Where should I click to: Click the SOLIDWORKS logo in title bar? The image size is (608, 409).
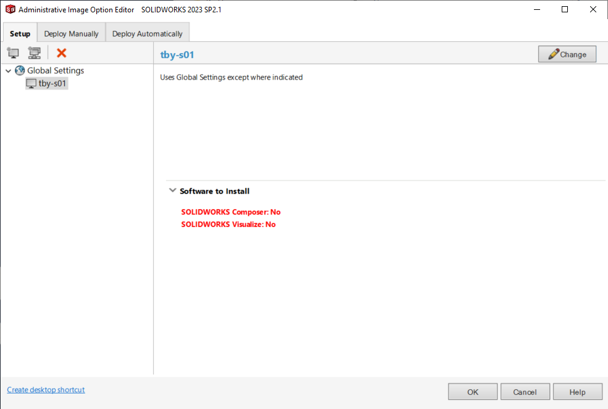coord(10,9)
